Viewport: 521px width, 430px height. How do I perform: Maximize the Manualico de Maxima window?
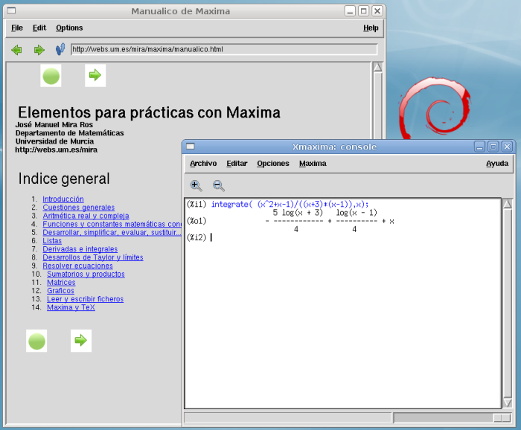point(363,11)
